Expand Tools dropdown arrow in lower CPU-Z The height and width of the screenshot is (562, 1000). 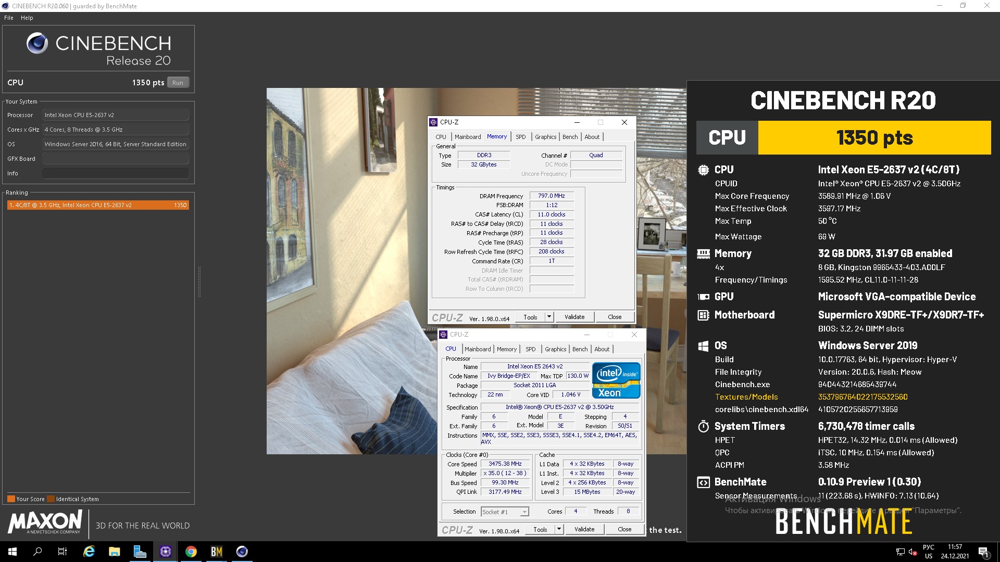[x=559, y=529]
